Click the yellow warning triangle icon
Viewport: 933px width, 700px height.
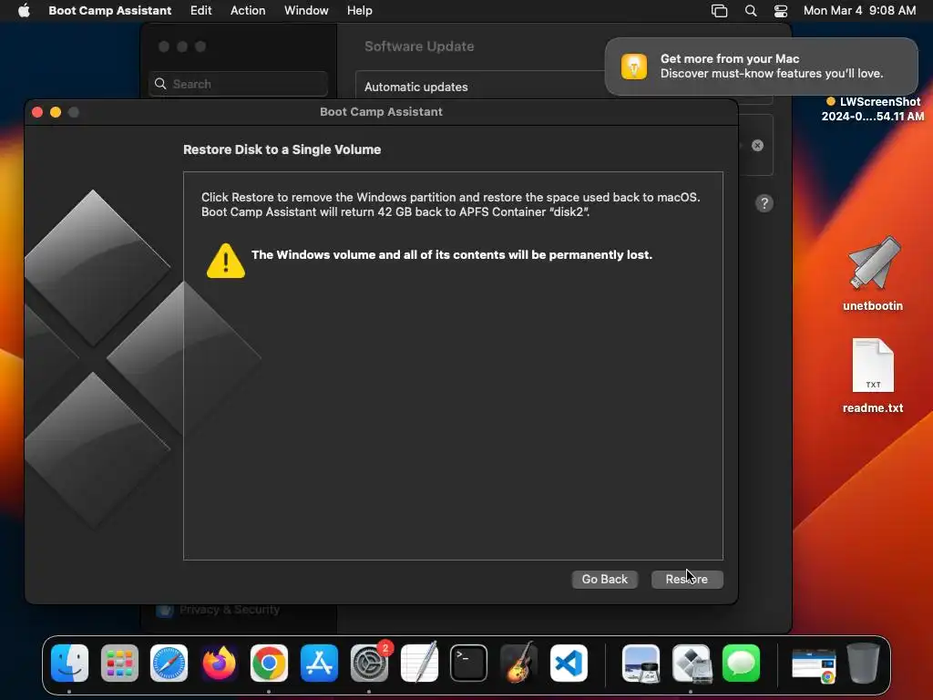tap(226, 261)
